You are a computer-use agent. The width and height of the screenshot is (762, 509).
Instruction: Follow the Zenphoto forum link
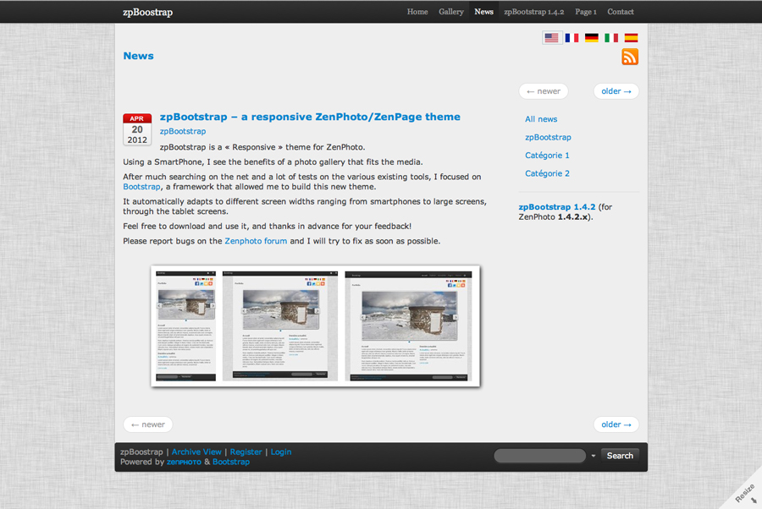256,241
